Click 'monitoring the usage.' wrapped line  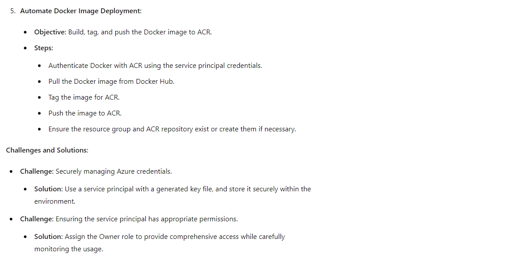click(x=68, y=249)
